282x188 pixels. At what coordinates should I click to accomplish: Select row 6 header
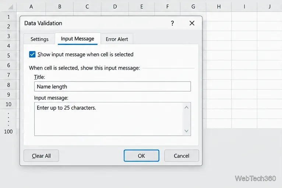point(8,65)
